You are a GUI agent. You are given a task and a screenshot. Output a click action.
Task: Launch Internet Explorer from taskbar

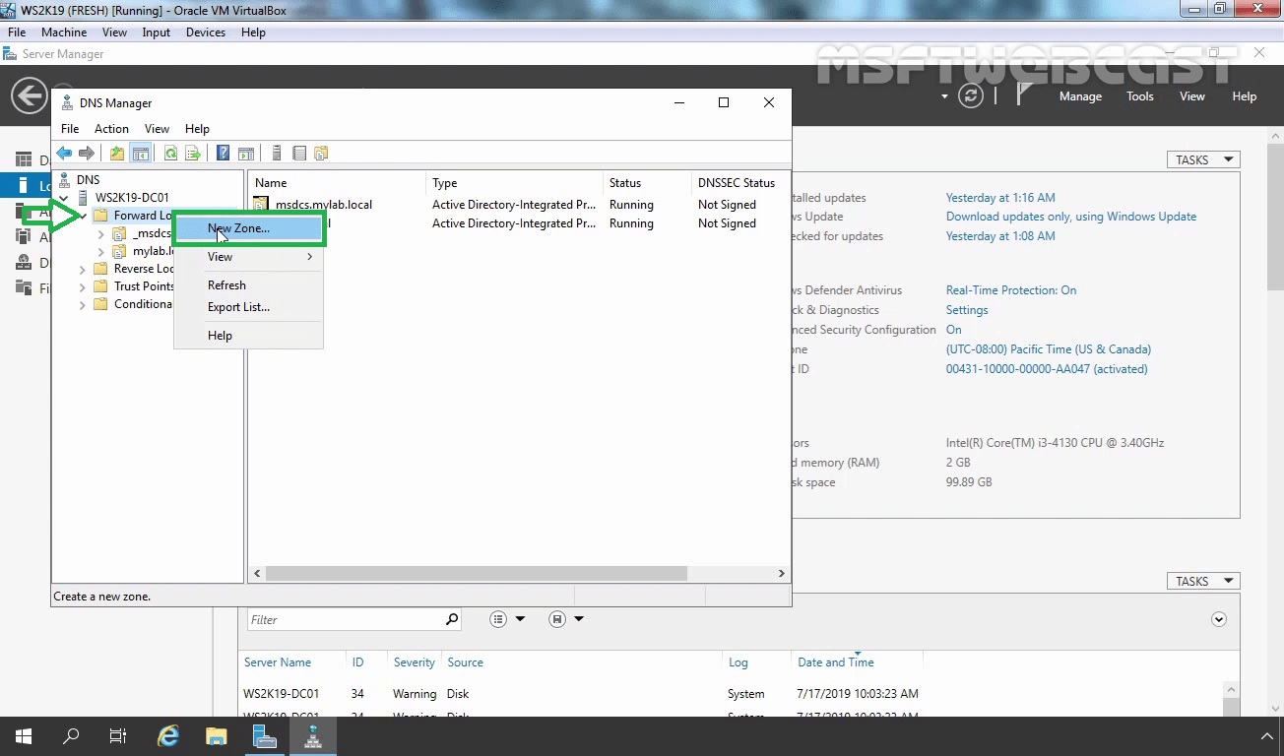click(x=168, y=736)
